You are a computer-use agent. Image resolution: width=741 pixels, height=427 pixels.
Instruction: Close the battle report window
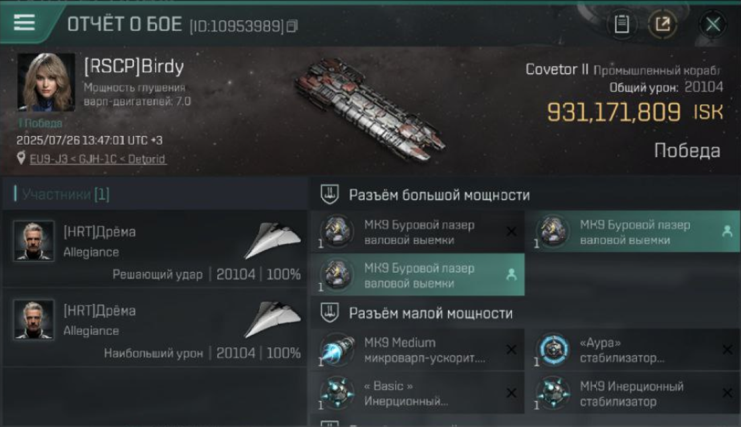click(x=713, y=24)
